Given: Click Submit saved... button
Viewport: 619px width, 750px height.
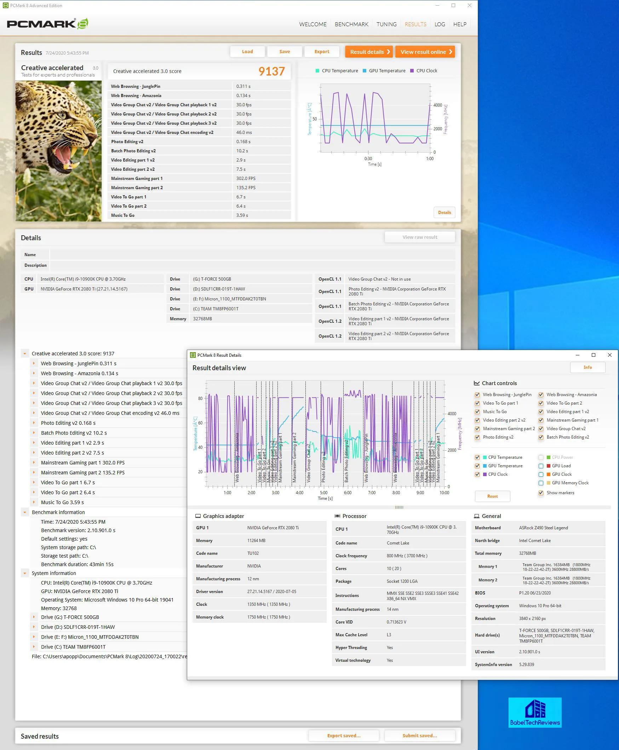Looking at the screenshot, I should point(420,736).
